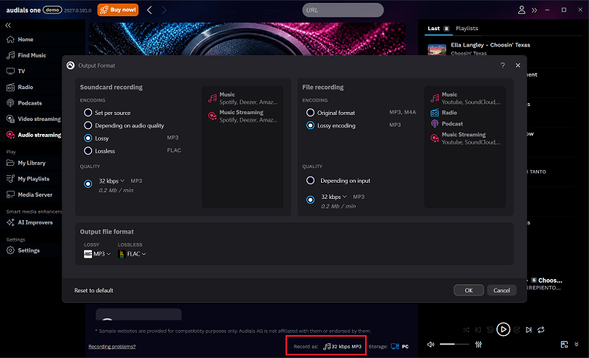Skip to next track
Screen dimensions: 589x358
[x=529, y=330]
